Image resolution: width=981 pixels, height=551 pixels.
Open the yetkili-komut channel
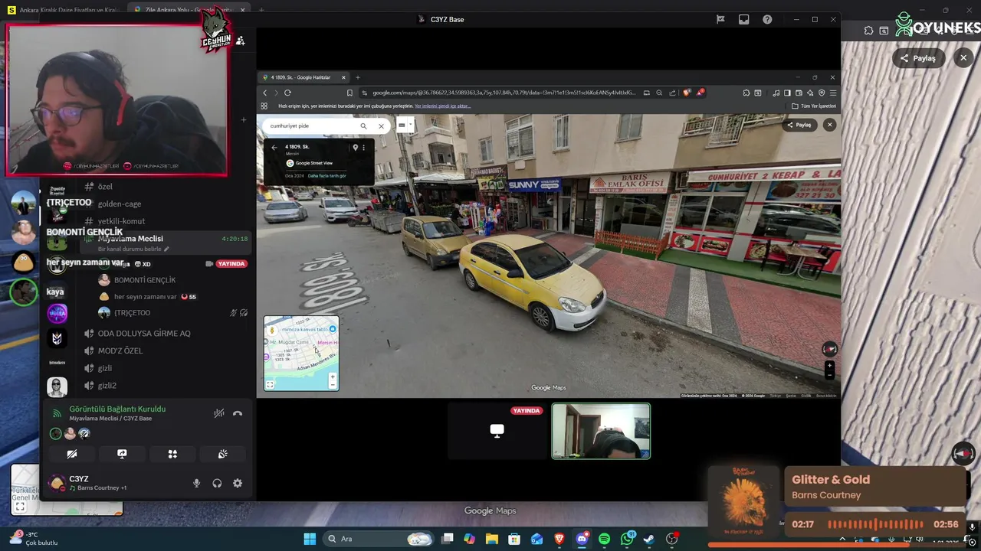121,221
